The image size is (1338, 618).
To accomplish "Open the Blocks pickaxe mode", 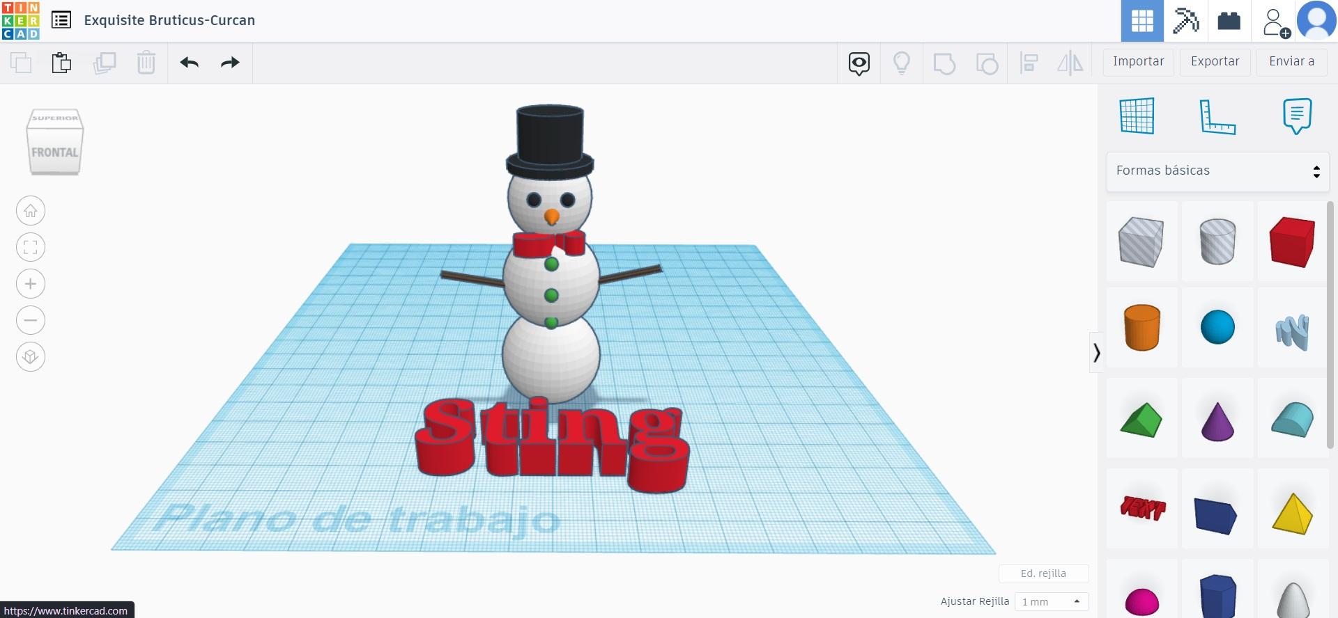I will (1185, 21).
